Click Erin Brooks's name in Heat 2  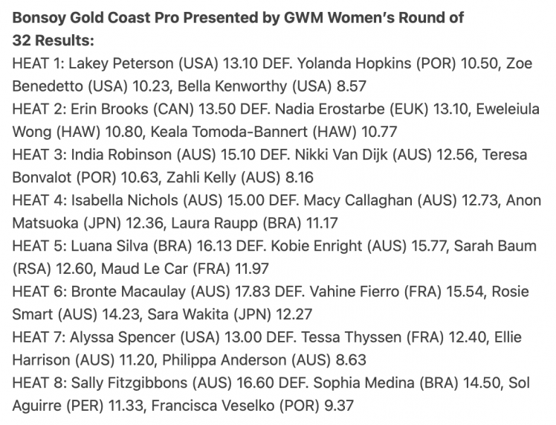109,109
